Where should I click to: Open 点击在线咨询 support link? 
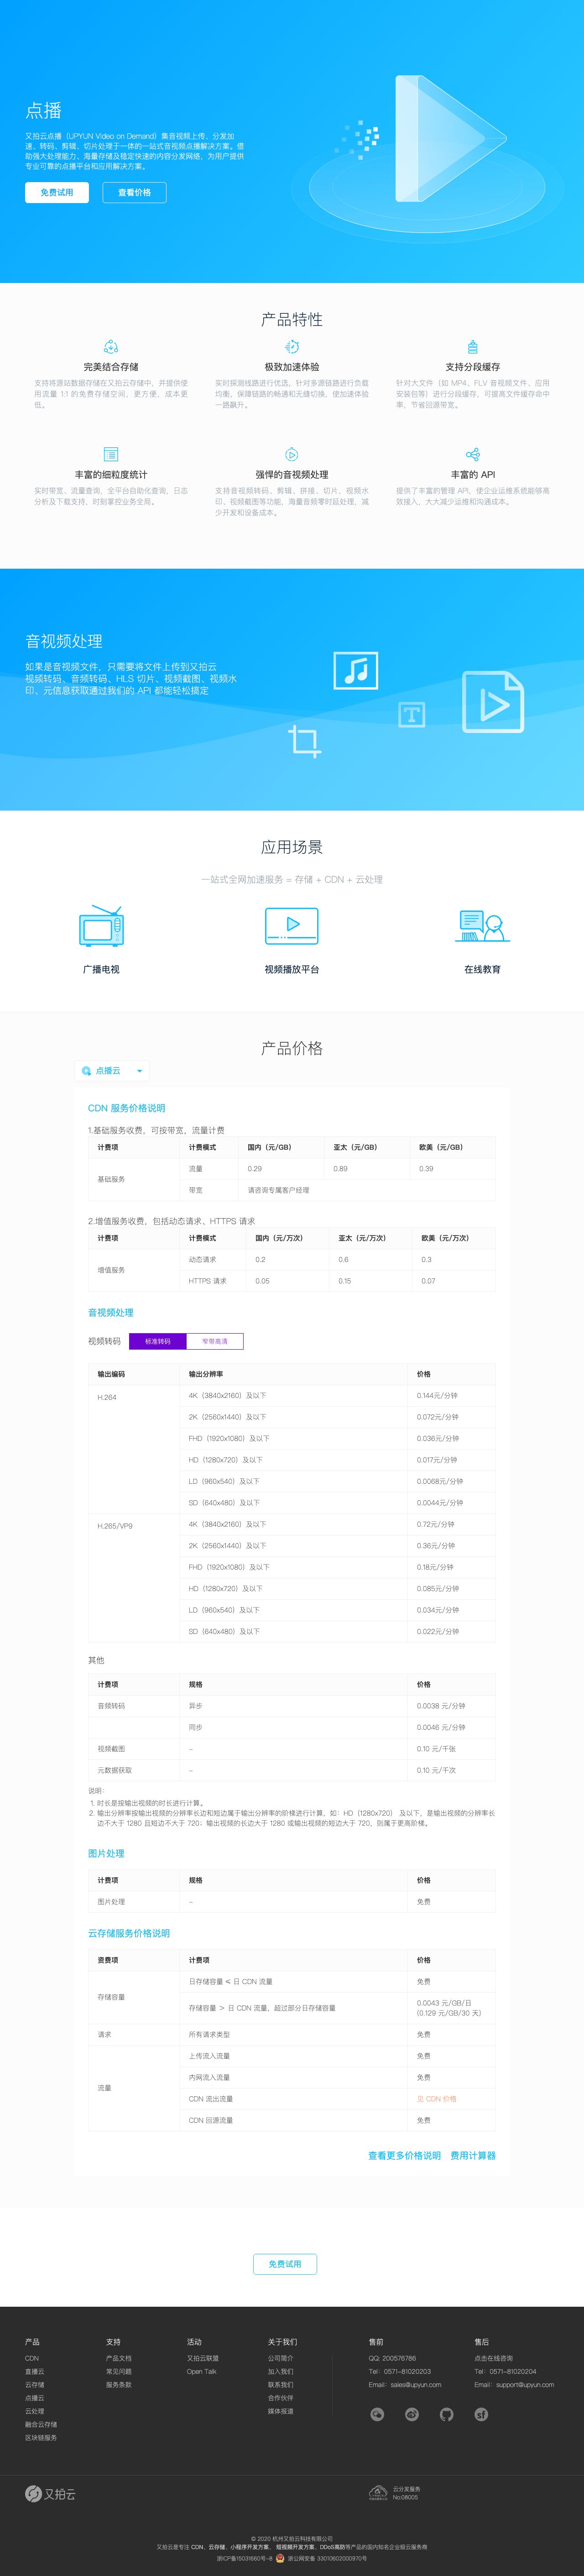(x=493, y=2357)
